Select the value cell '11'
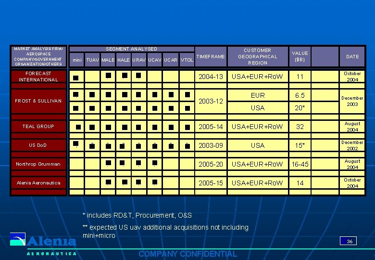This screenshot has width=375, height=260. click(x=300, y=77)
